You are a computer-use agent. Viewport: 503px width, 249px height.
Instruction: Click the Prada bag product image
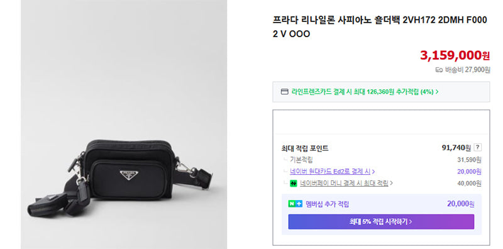tap(123, 124)
